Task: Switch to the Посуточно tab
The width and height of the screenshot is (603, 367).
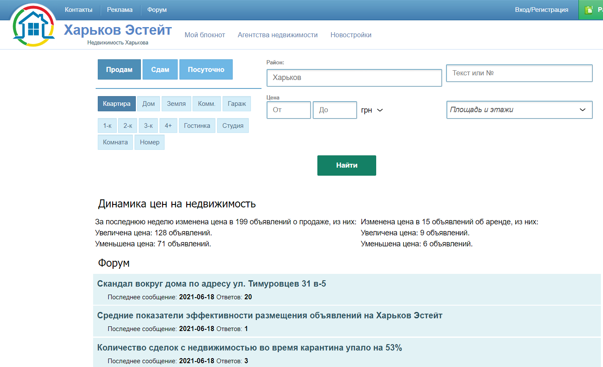Action: (x=206, y=69)
